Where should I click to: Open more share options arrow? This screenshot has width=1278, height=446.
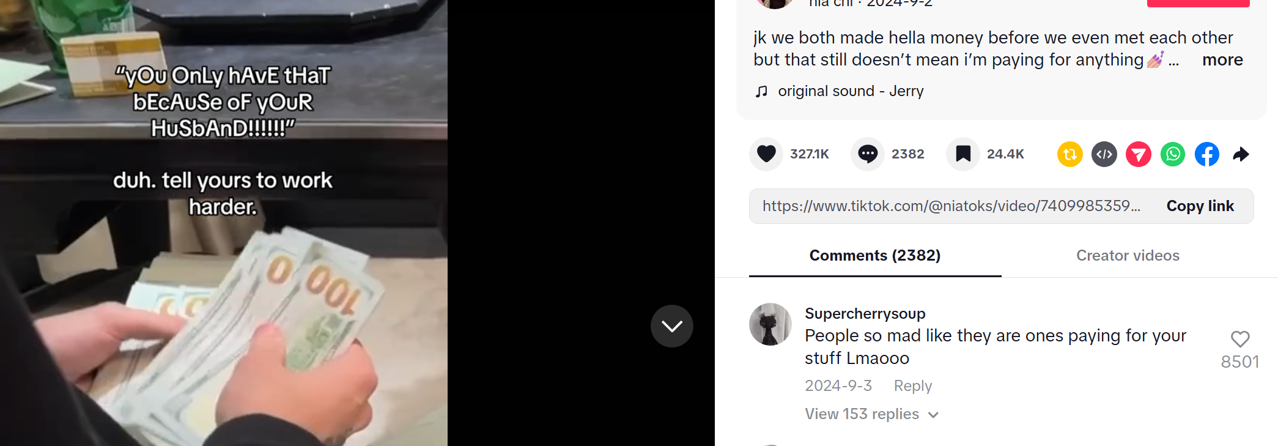click(x=1241, y=154)
